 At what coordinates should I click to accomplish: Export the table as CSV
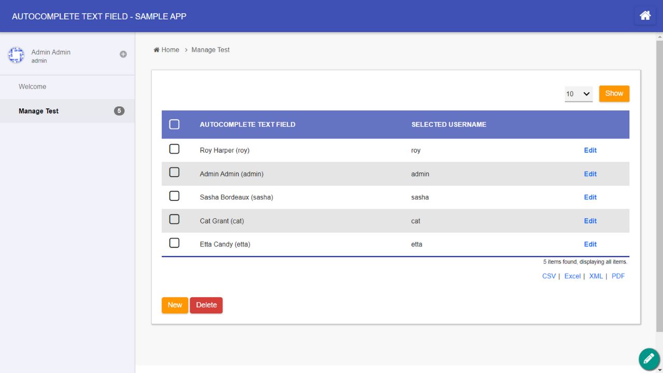(x=549, y=276)
